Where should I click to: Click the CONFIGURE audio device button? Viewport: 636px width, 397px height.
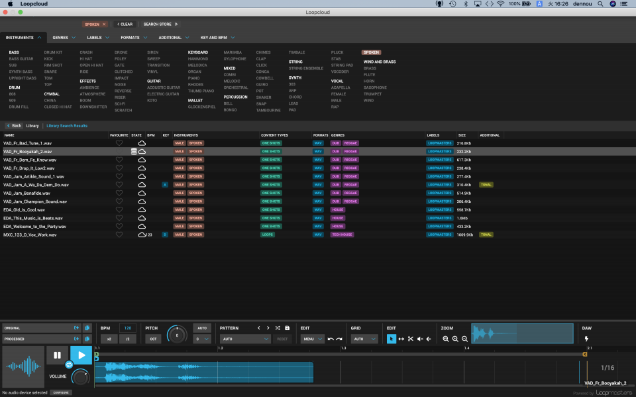61,392
